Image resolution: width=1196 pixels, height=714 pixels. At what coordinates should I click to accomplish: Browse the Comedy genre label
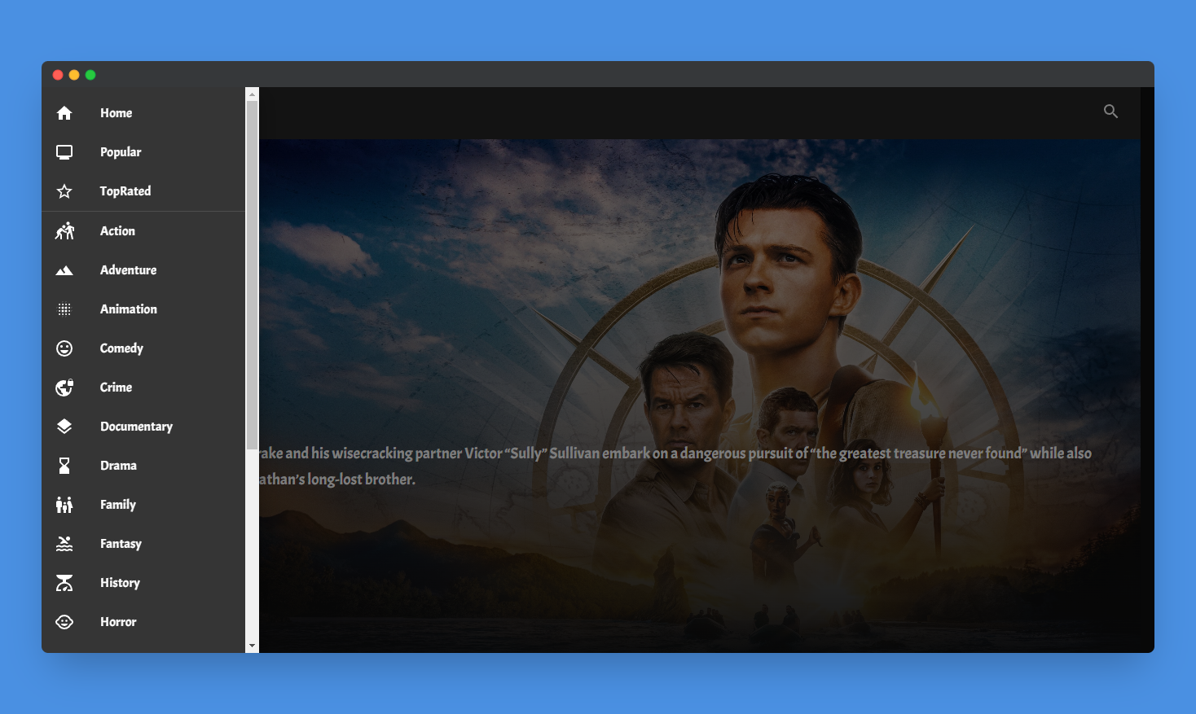pos(121,348)
